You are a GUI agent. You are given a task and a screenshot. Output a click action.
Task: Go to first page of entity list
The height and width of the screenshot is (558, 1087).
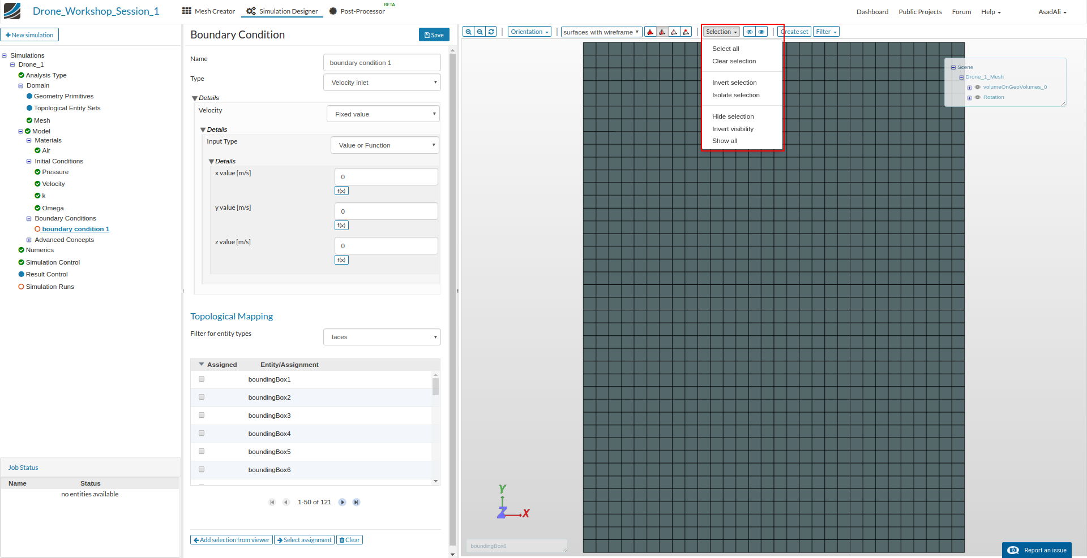coord(272,502)
